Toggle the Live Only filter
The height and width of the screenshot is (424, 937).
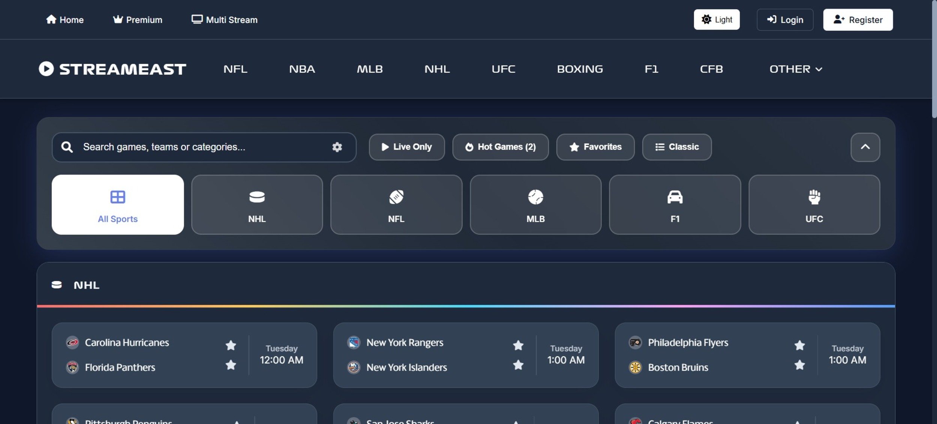[x=407, y=147]
